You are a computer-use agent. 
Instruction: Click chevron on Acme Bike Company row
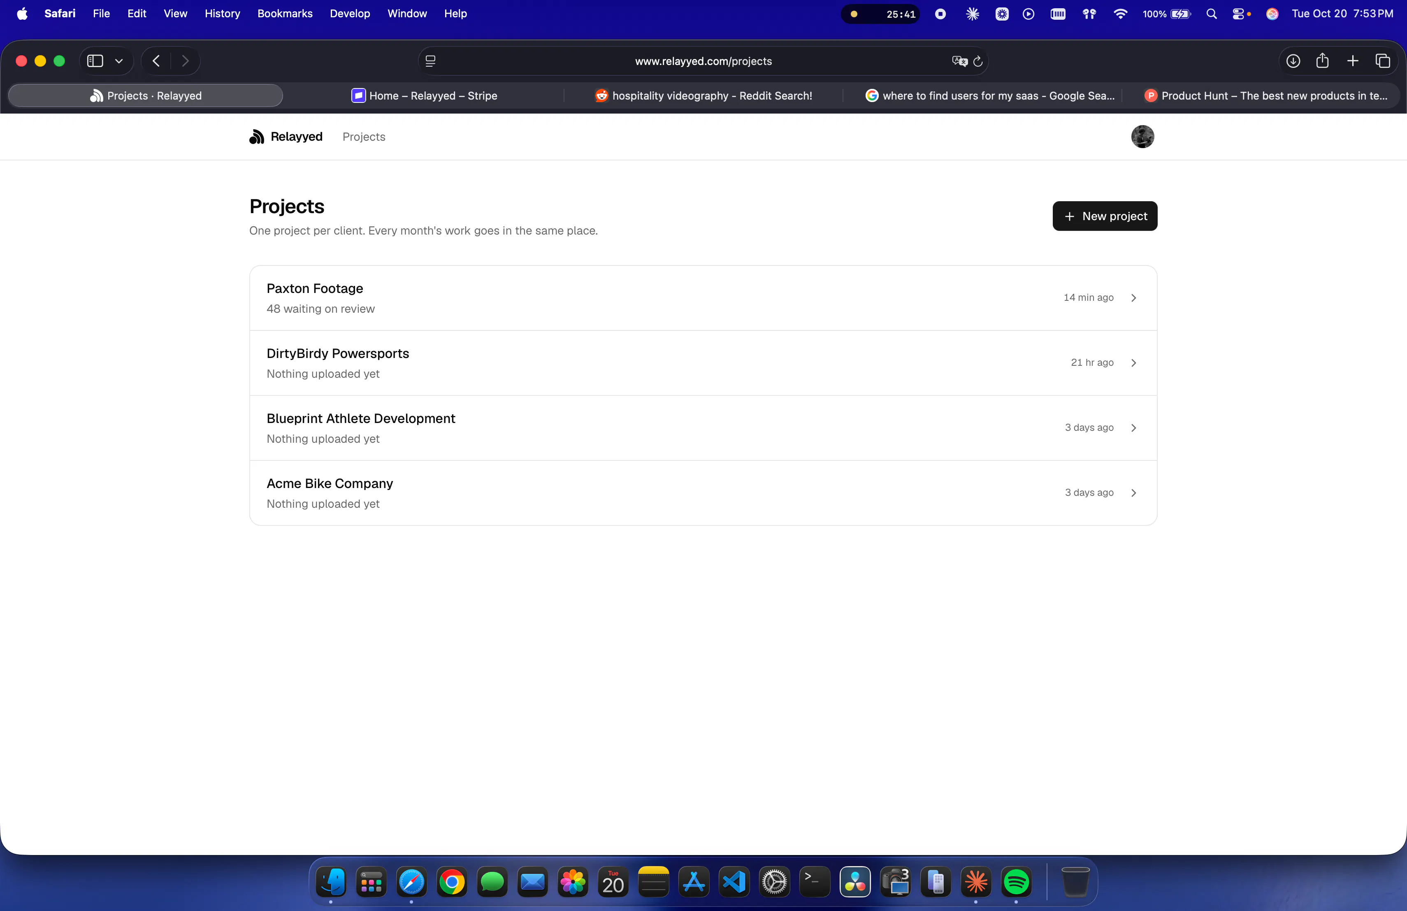[x=1133, y=493]
